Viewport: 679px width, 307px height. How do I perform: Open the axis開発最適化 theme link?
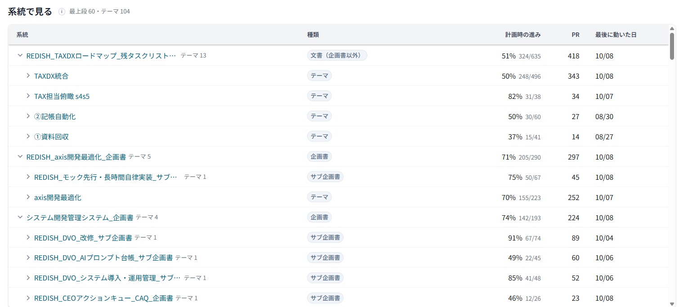click(58, 197)
